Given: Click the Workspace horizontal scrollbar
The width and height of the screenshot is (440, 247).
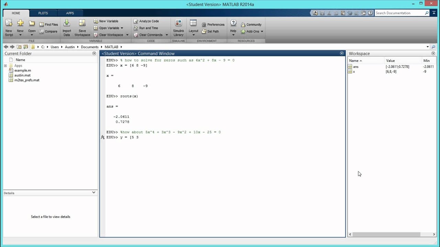Looking at the screenshot, I should click(386, 234).
